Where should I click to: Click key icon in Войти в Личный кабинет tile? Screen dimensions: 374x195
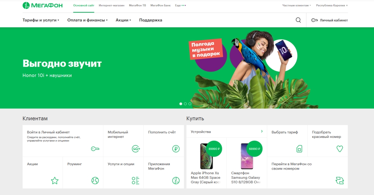95,149
